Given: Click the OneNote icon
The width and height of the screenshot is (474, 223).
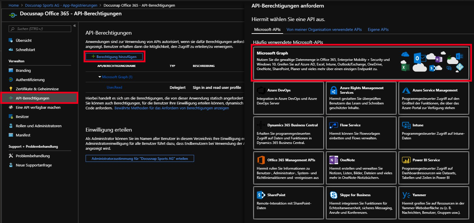Looking at the screenshot, I should pos(334,160).
